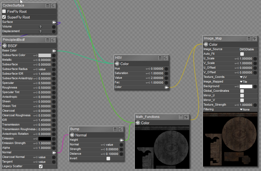Image resolution: width=261 pixels, height=171 pixels.
Task: Open the Math_Functions node menu icon
Action: click(181, 117)
